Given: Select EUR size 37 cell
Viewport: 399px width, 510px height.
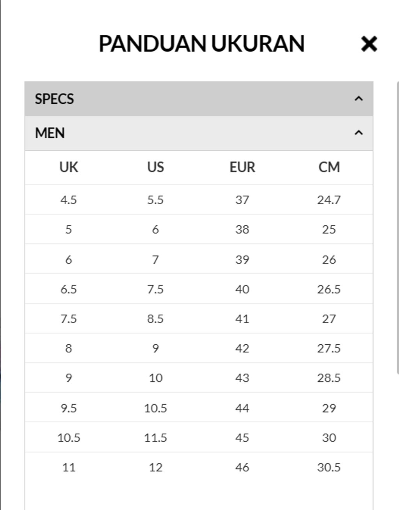Looking at the screenshot, I should pyautogui.click(x=242, y=200).
